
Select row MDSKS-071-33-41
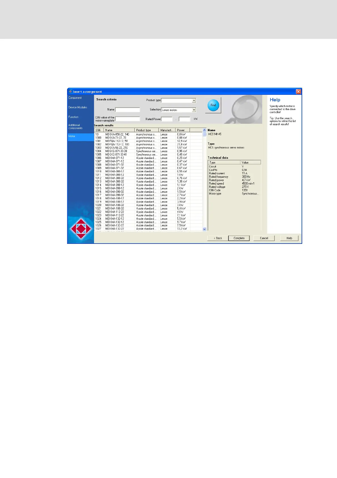pos(148,155)
